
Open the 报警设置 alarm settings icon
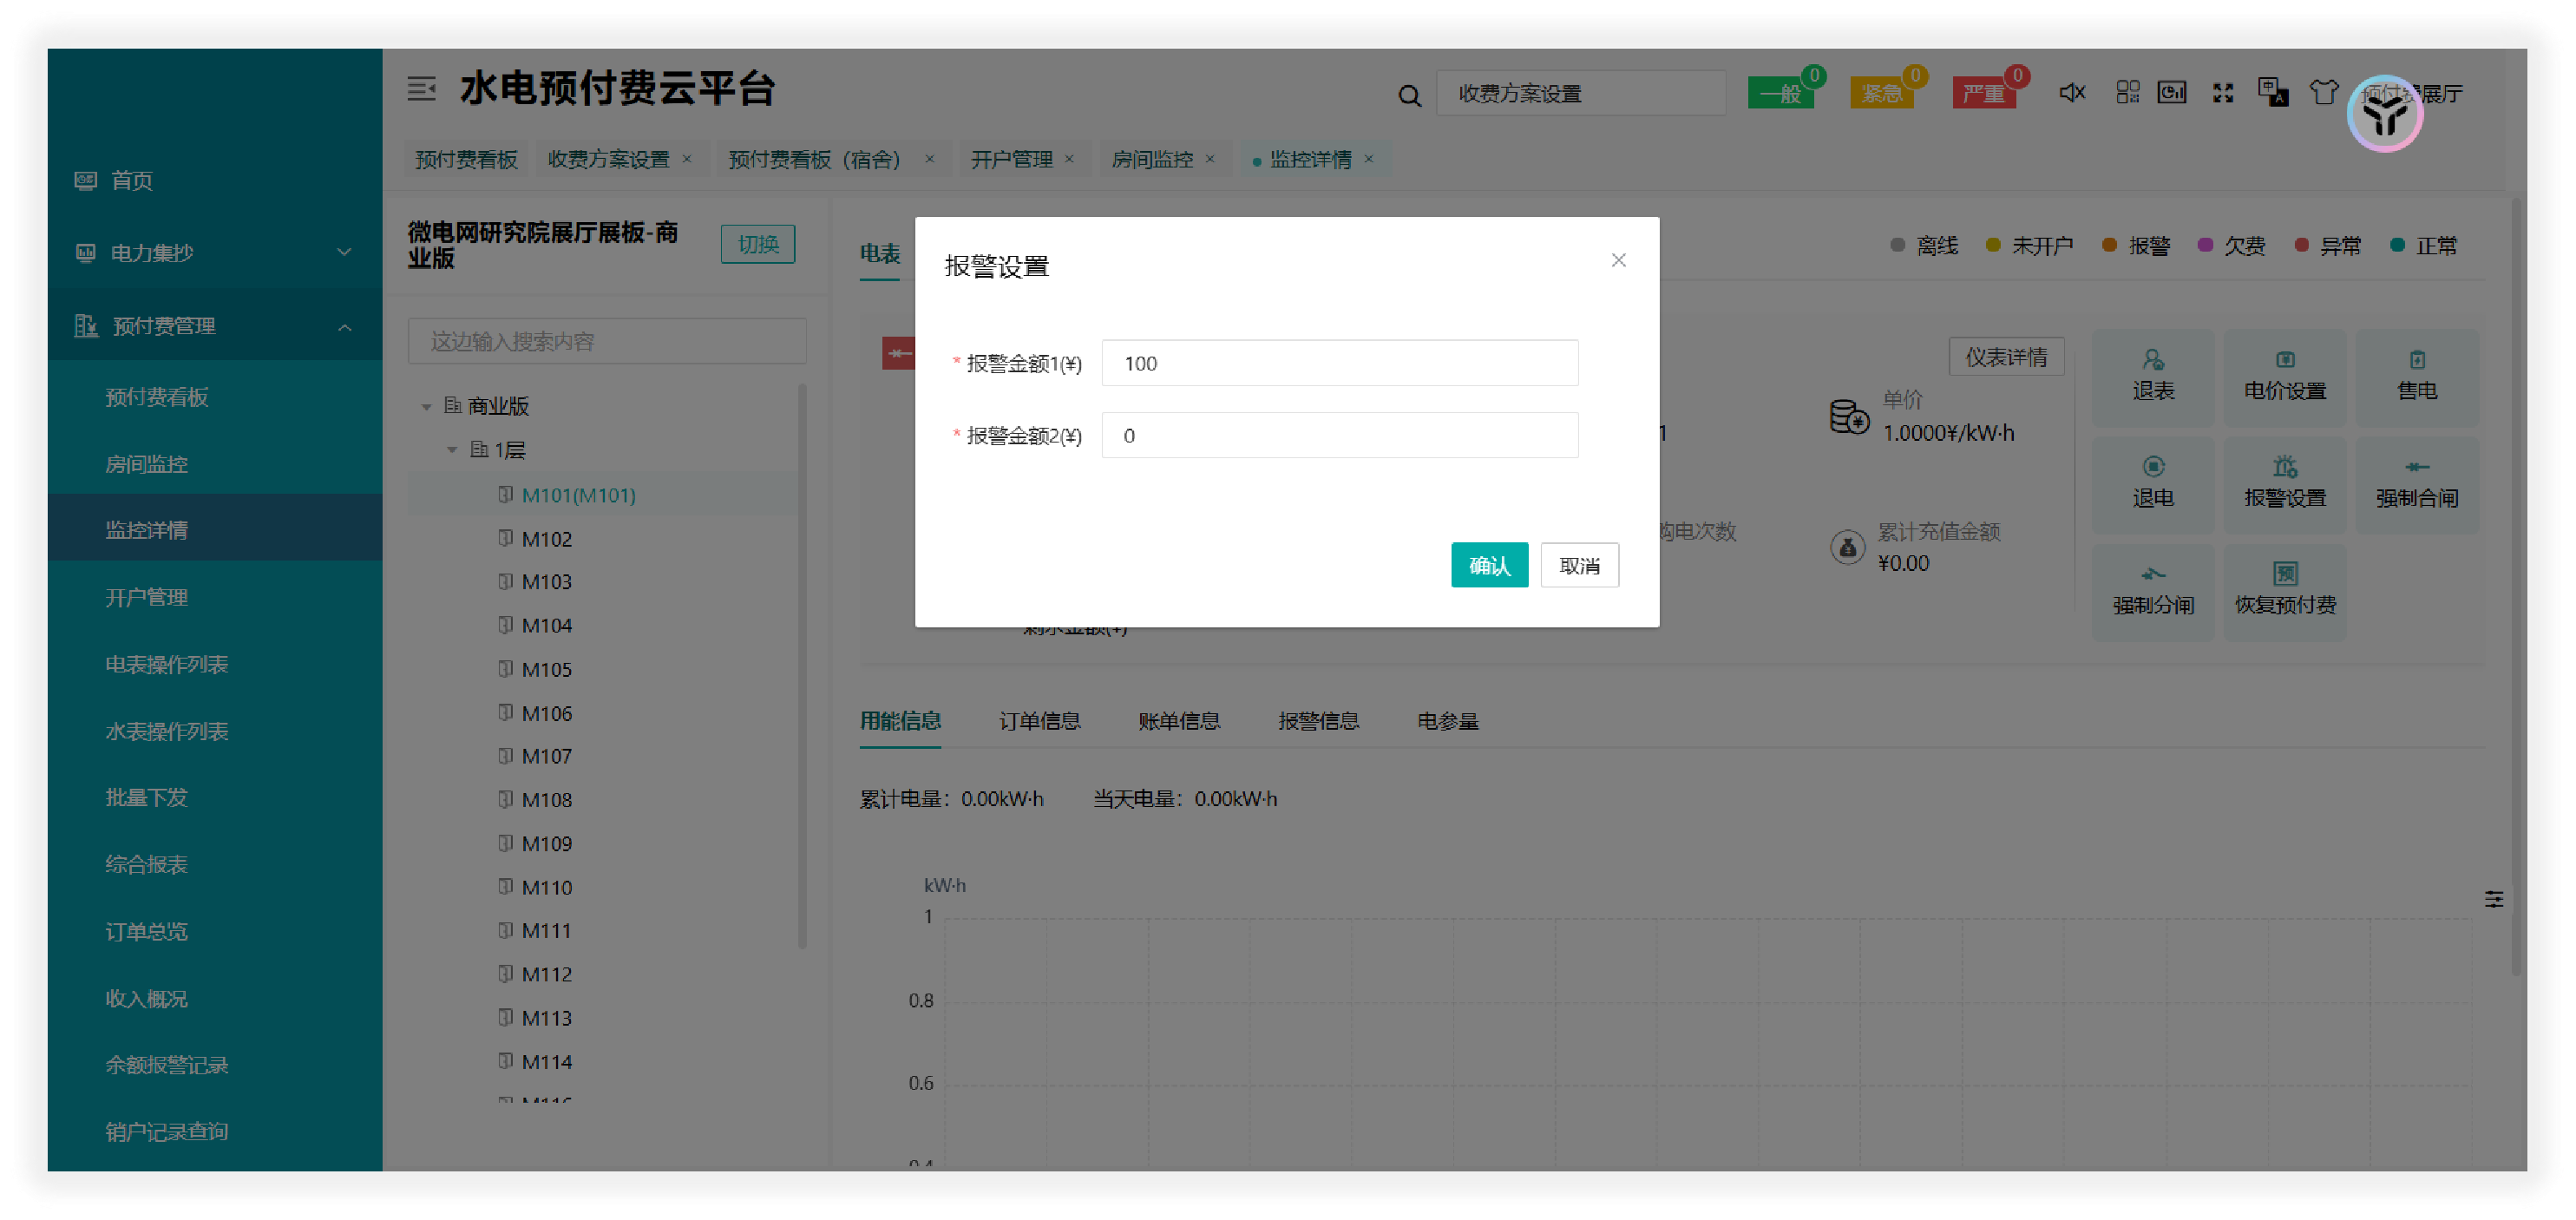(x=2286, y=484)
